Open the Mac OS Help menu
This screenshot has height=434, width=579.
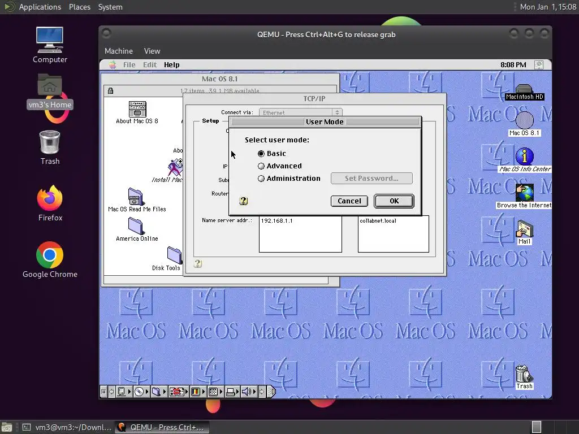(x=172, y=65)
